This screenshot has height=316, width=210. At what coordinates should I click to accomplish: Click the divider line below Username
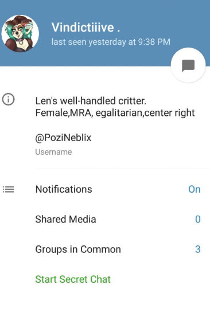pyautogui.click(x=123, y=169)
